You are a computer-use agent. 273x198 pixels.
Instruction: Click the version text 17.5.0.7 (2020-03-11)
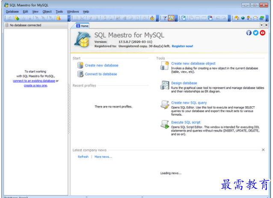coord(135,42)
